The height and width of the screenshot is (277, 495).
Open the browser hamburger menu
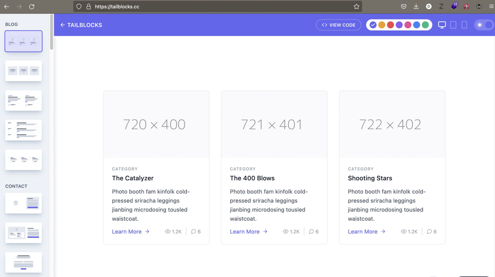pos(491,7)
